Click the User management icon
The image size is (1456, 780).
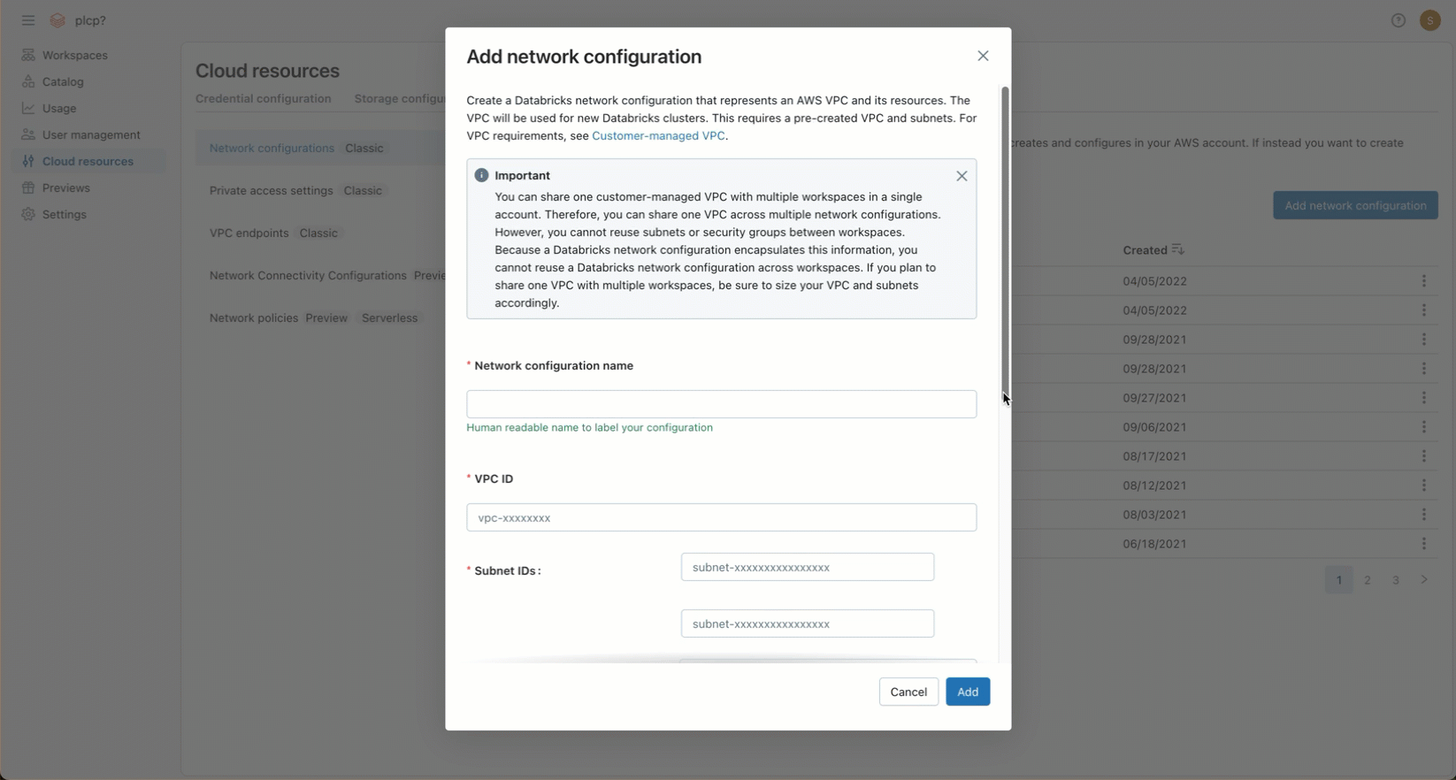click(x=28, y=134)
